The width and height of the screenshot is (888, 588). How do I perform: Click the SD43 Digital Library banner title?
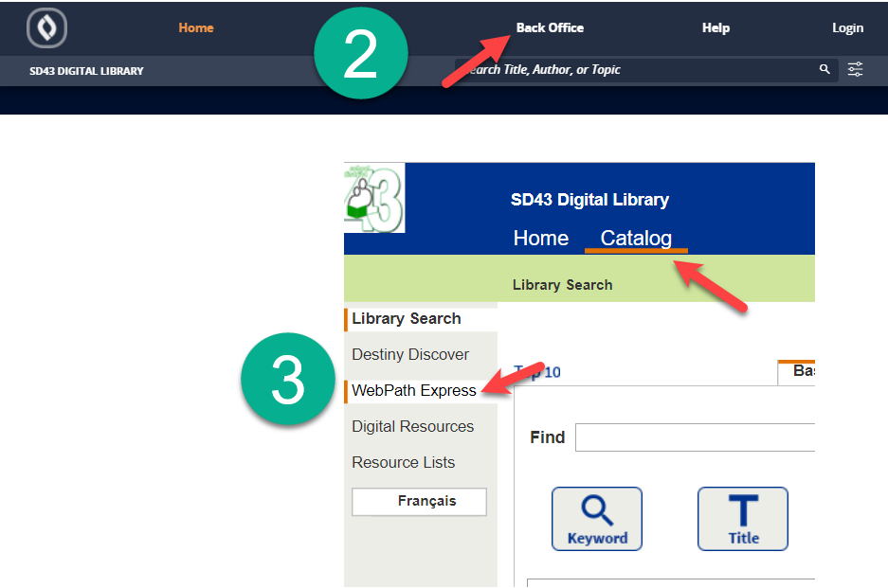pos(589,199)
